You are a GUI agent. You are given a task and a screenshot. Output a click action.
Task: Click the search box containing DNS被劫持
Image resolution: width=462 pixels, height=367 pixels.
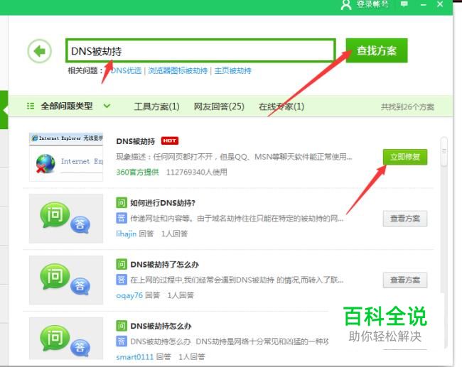(200, 50)
